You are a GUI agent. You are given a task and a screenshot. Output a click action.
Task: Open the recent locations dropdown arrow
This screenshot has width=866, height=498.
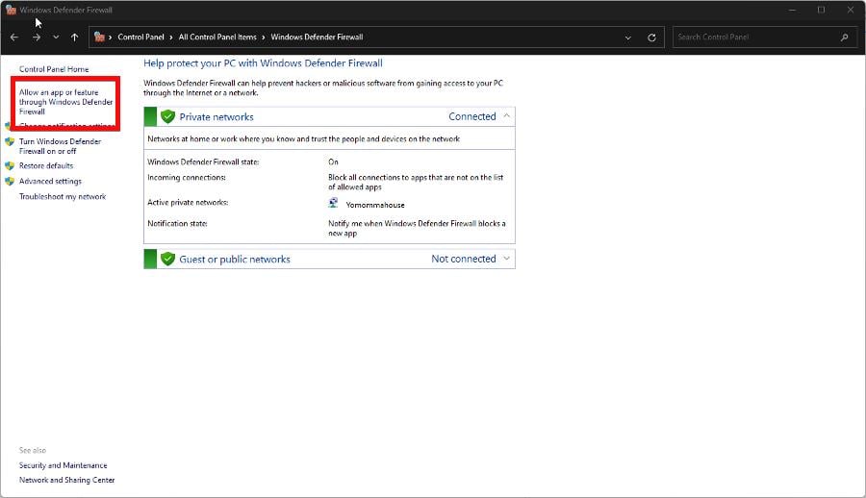coord(56,37)
